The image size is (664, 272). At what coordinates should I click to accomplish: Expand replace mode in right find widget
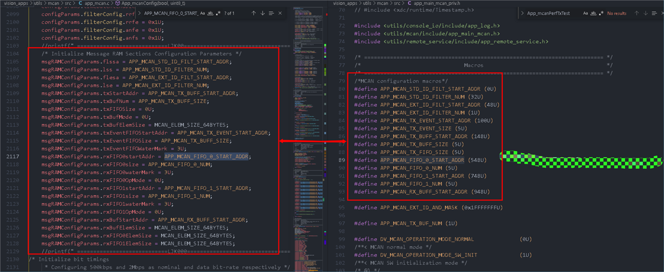point(522,13)
